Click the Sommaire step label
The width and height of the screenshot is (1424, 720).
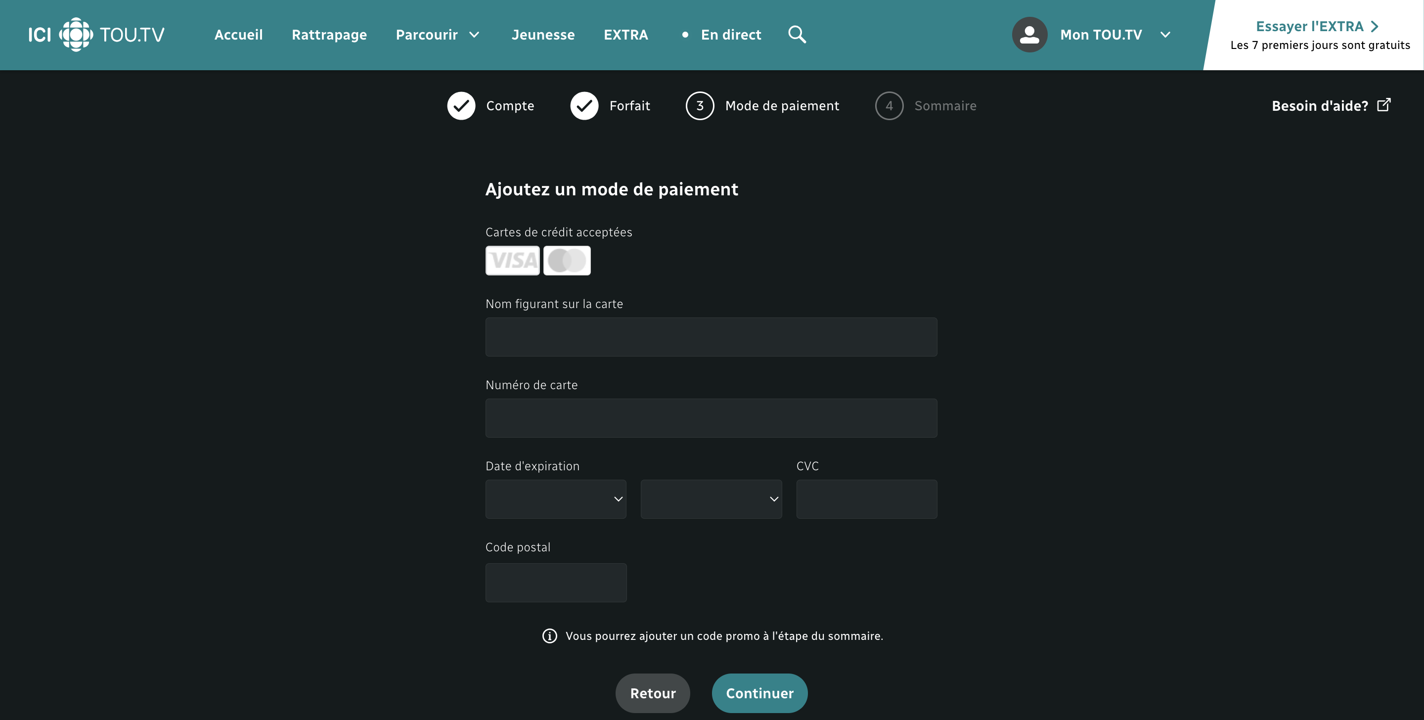pos(945,106)
